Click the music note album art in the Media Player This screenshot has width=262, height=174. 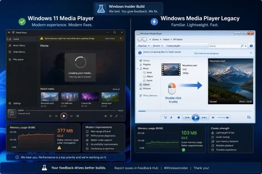[12, 114]
